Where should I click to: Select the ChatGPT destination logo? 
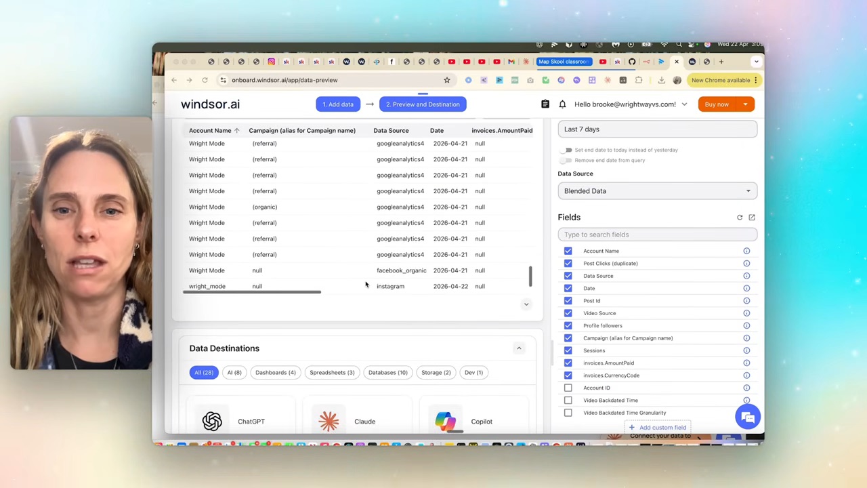point(212,422)
